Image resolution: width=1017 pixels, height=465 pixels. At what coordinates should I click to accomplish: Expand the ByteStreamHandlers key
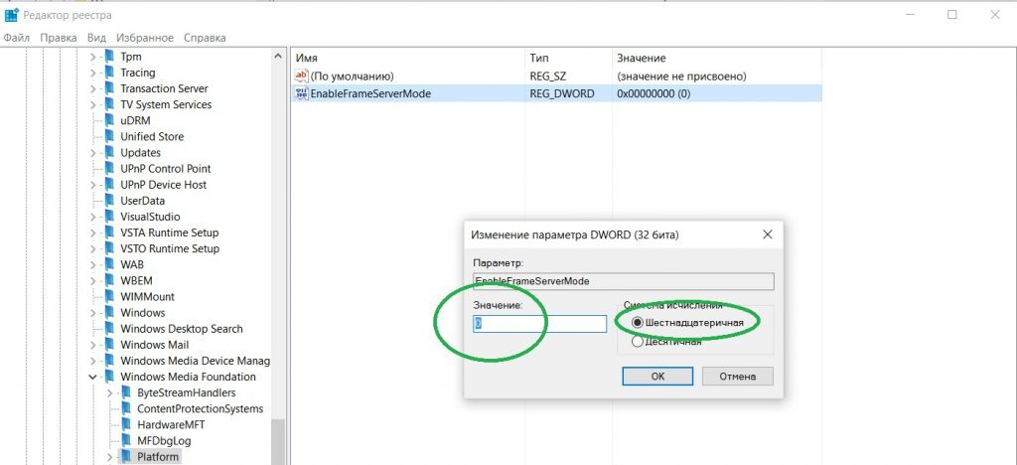[109, 392]
